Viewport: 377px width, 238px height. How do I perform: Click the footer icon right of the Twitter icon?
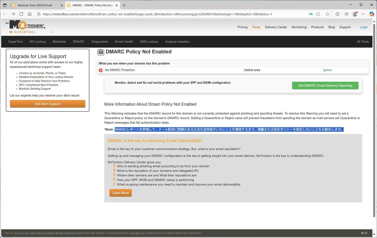[366, 233]
